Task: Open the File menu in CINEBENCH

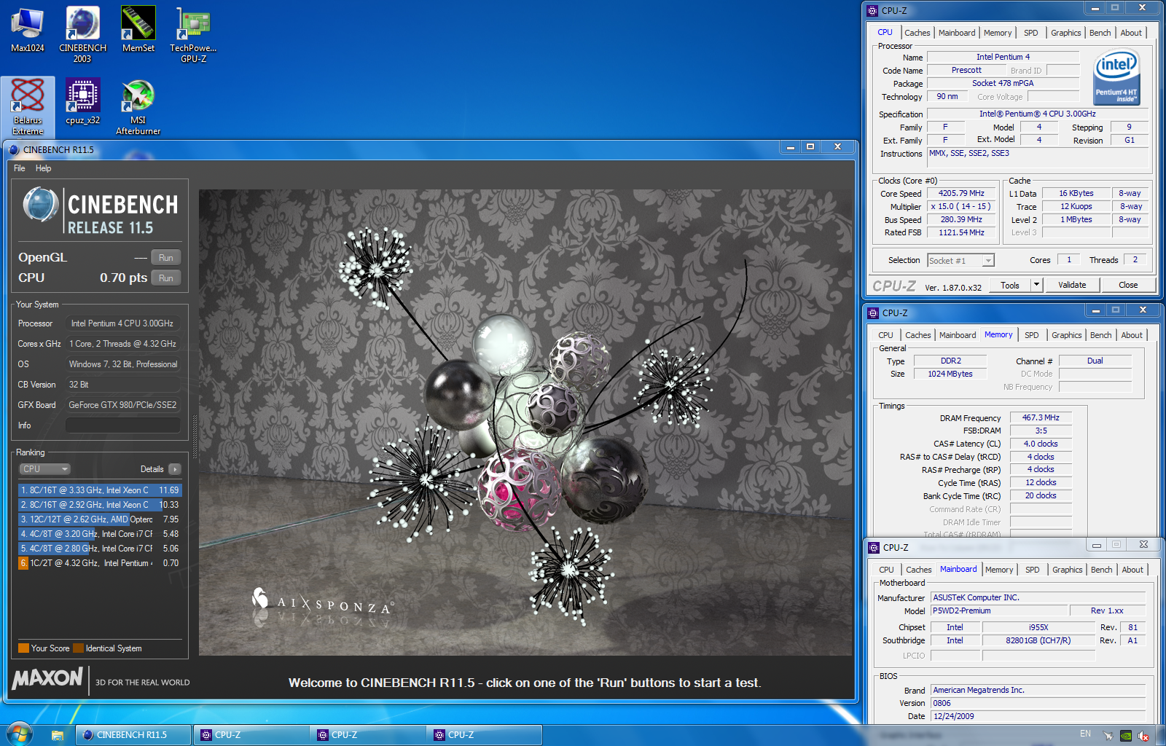Action: pyautogui.click(x=20, y=168)
